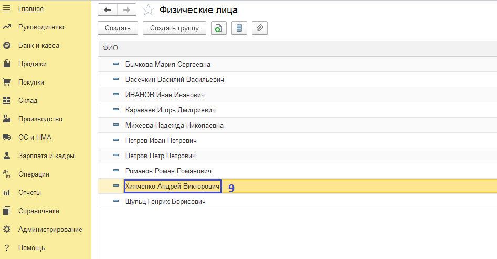Open the Администрирование section
The width and height of the screenshot is (497, 259).
pyautogui.click(x=50, y=230)
